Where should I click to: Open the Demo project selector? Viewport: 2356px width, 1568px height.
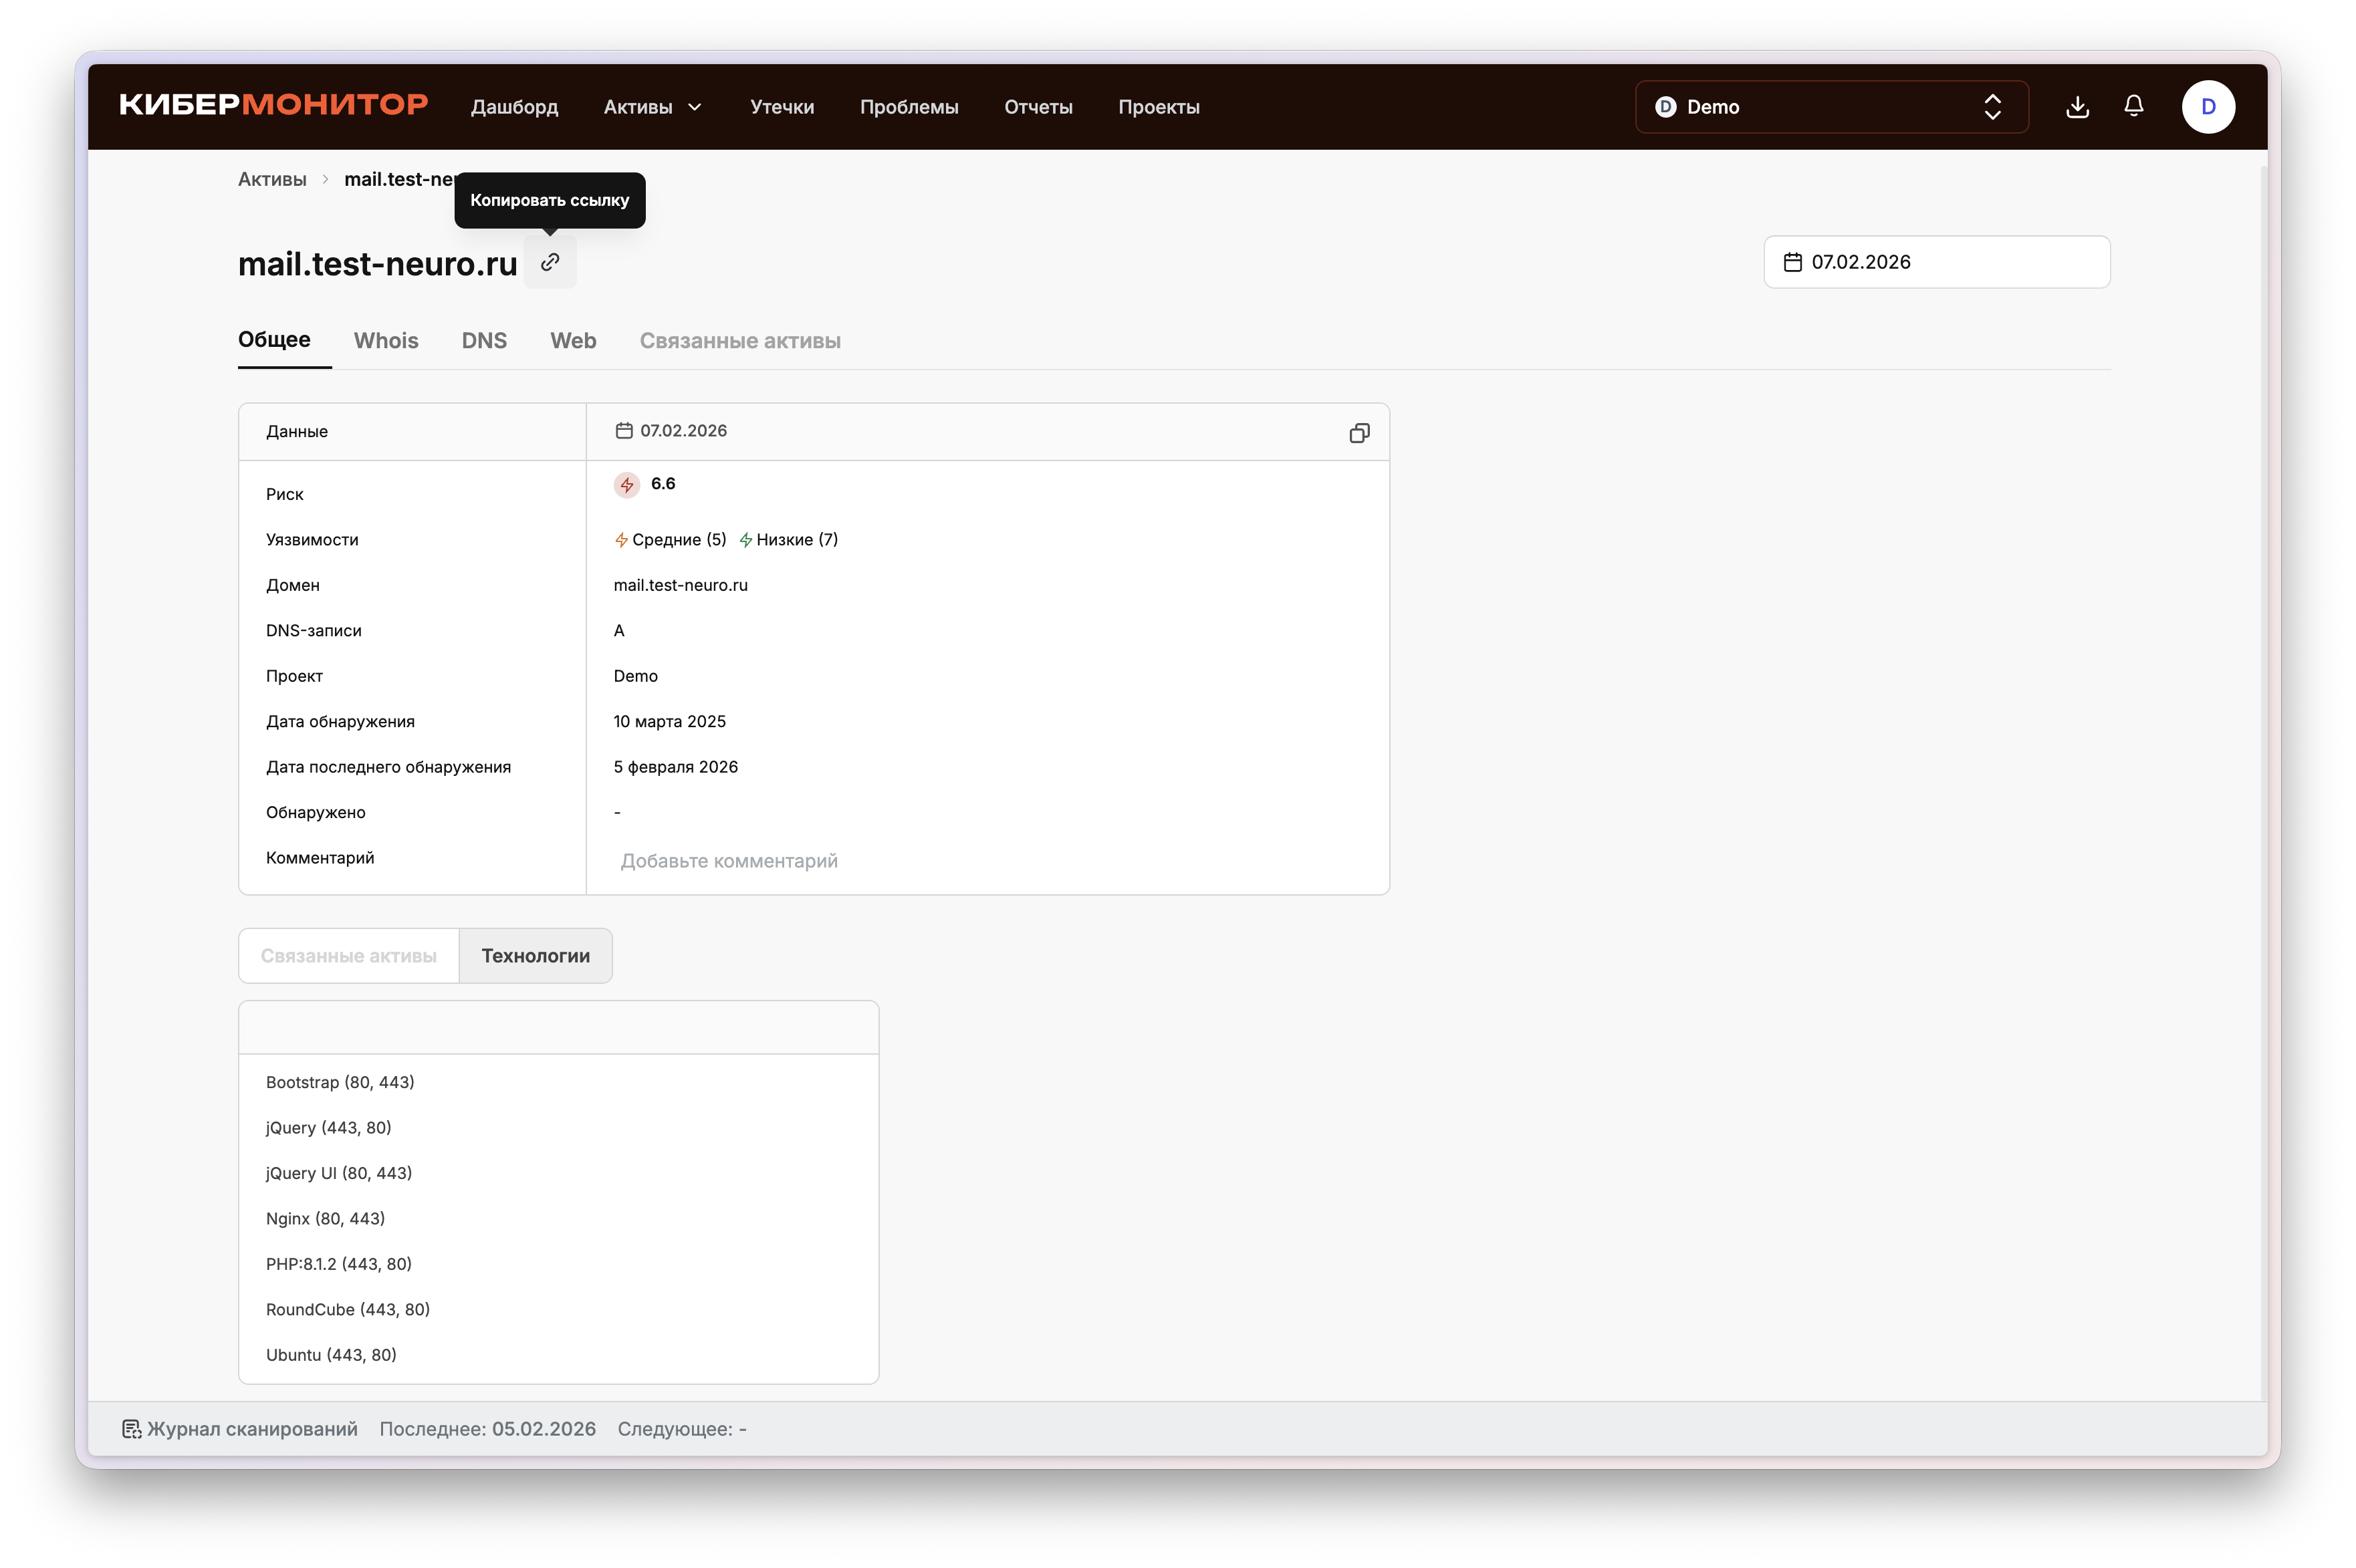point(1830,107)
